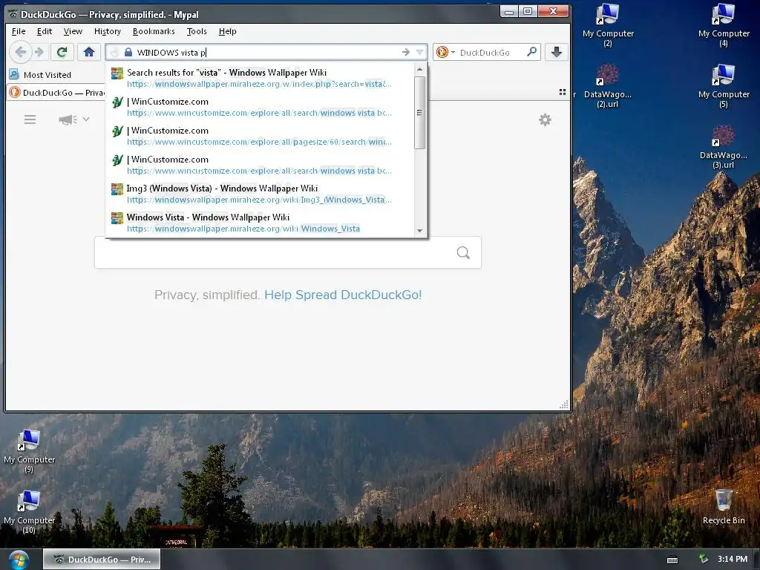Reload the page with the refresh icon
Screen dimensions: 760x570
click(62, 52)
